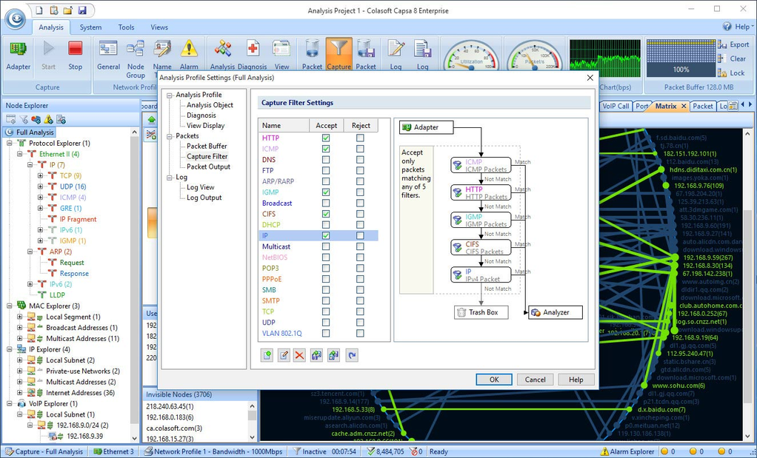
Task: Switch to the System ribbon tab
Action: (91, 27)
